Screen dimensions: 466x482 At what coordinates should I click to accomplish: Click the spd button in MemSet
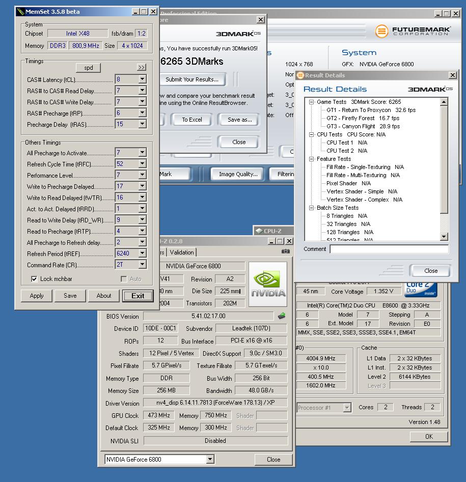[88, 68]
